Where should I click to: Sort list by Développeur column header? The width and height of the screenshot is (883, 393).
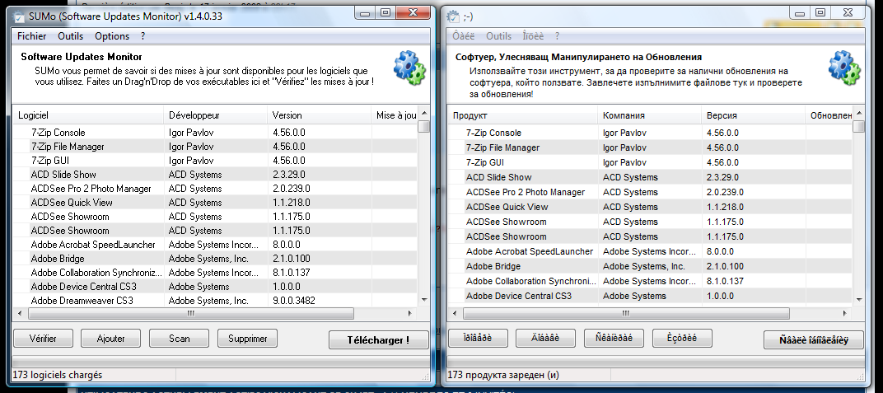[194, 115]
